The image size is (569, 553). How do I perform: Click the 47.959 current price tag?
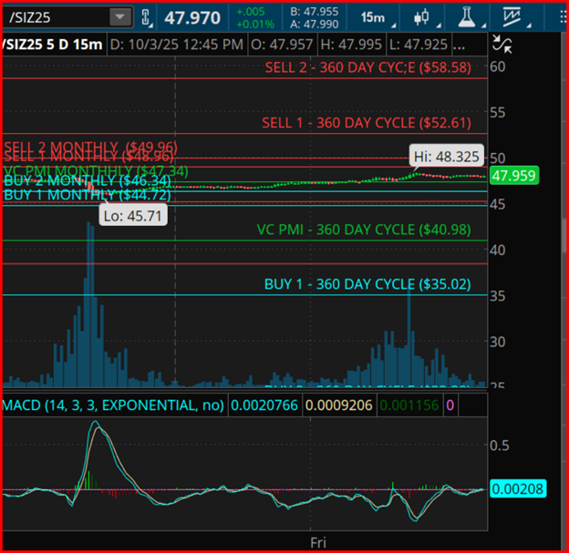(513, 176)
